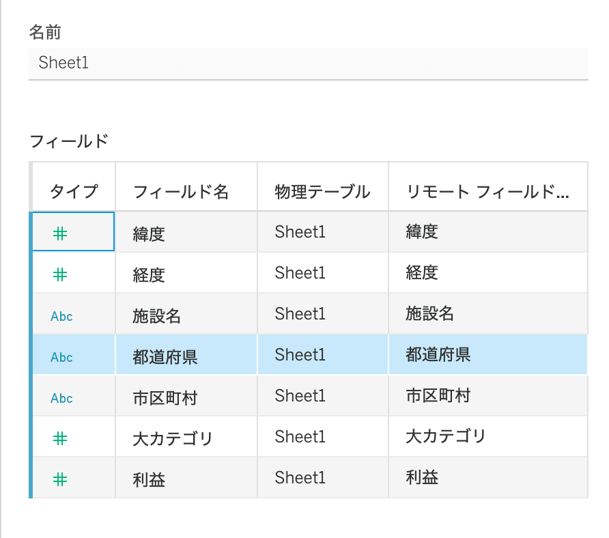Viewport: 609px width, 538px height.
Task: Click the number type icon for 経度
Action: click(60, 275)
